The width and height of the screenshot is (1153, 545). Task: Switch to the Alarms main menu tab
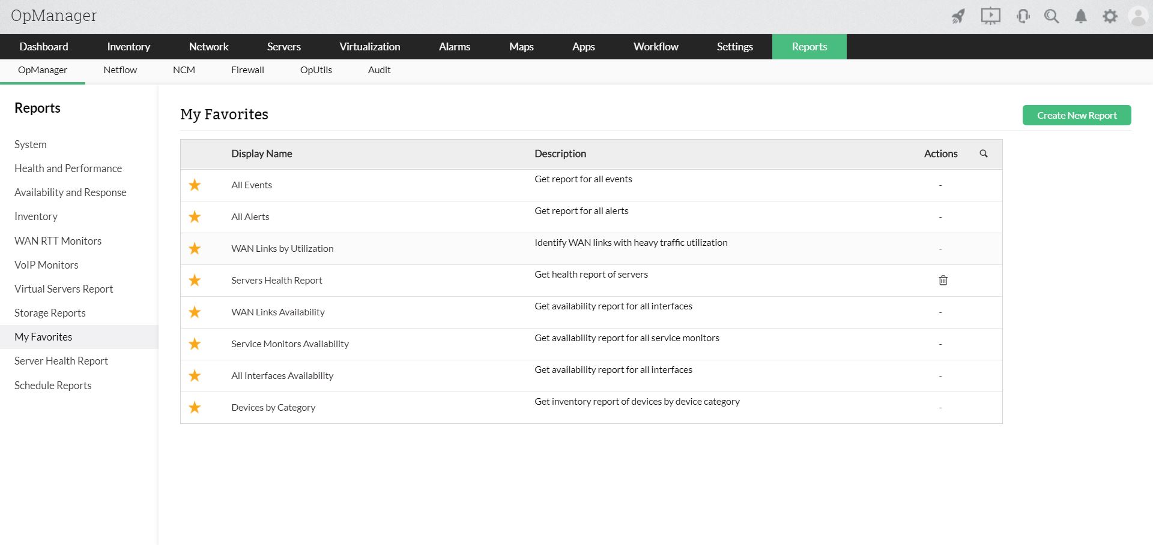(x=454, y=47)
